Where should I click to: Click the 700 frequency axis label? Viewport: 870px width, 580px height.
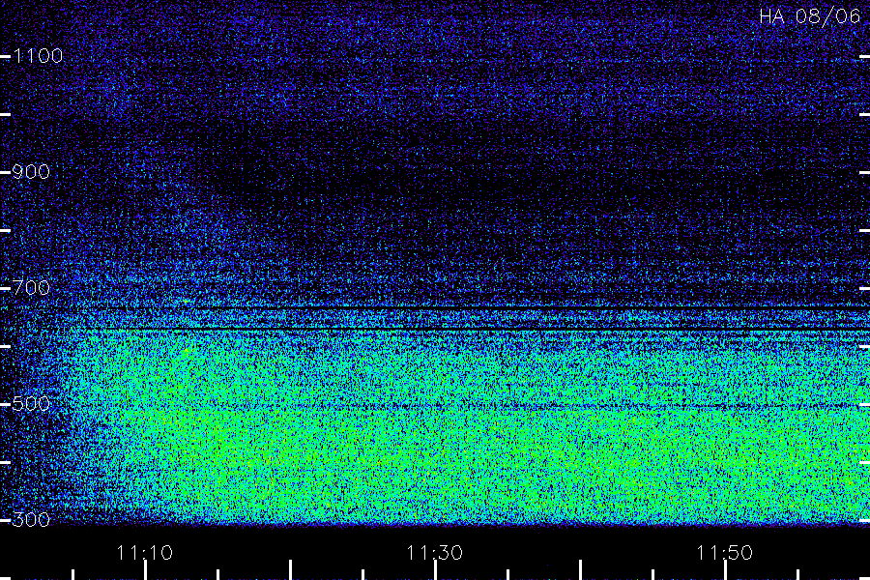coord(31,288)
